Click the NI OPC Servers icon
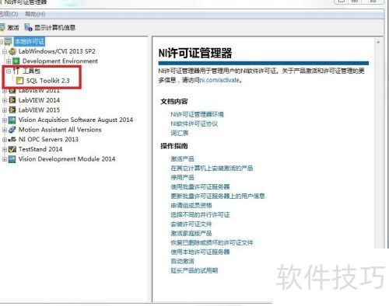The height and width of the screenshot is (306, 389). click(x=12, y=140)
